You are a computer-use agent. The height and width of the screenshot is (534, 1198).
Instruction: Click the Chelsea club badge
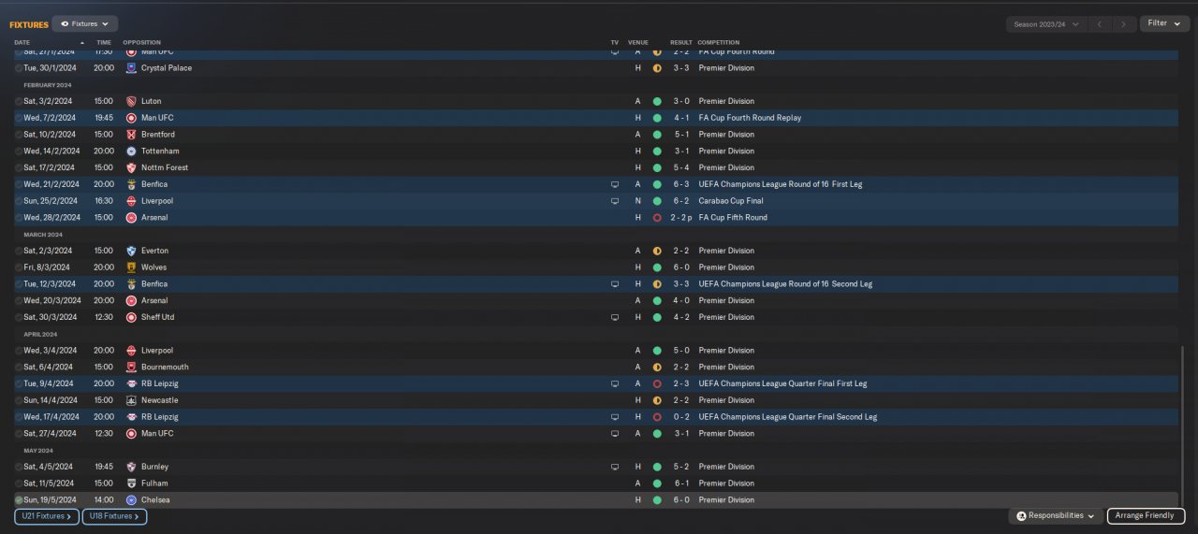coord(132,500)
